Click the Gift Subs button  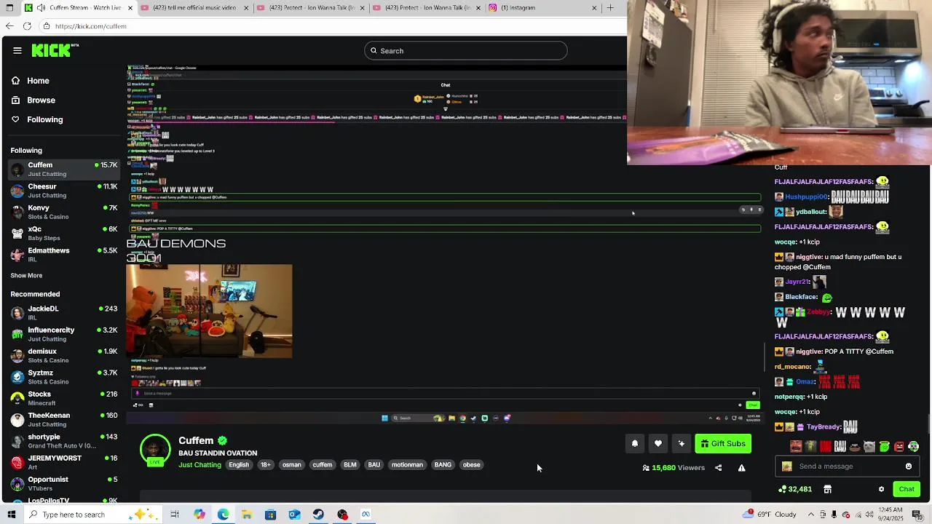click(x=723, y=444)
